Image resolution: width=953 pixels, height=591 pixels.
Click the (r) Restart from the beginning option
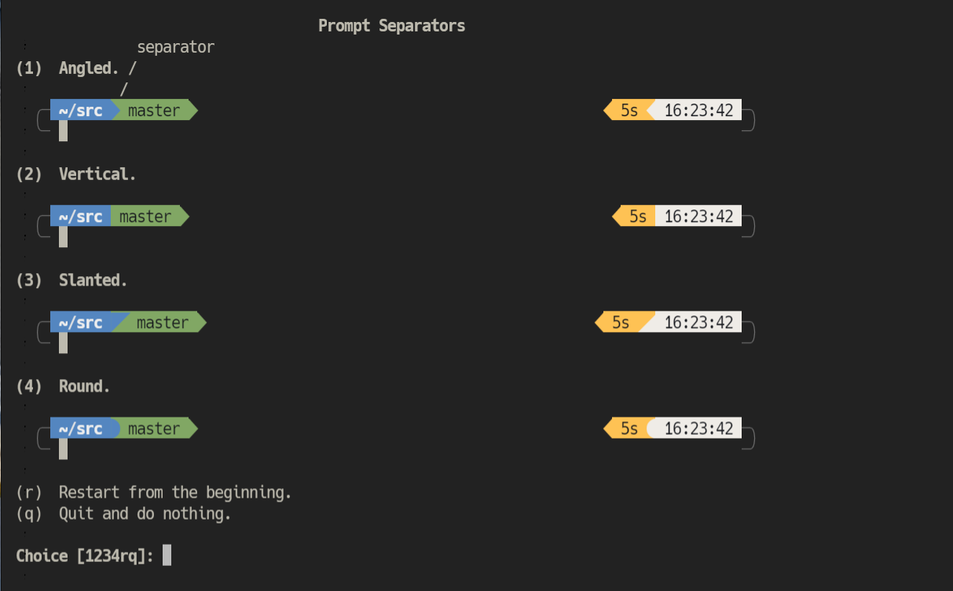click(154, 492)
